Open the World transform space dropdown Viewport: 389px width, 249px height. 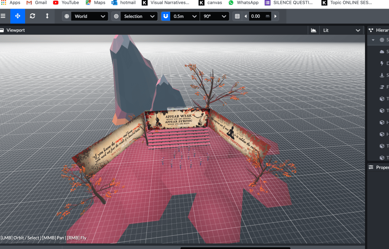click(90, 16)
